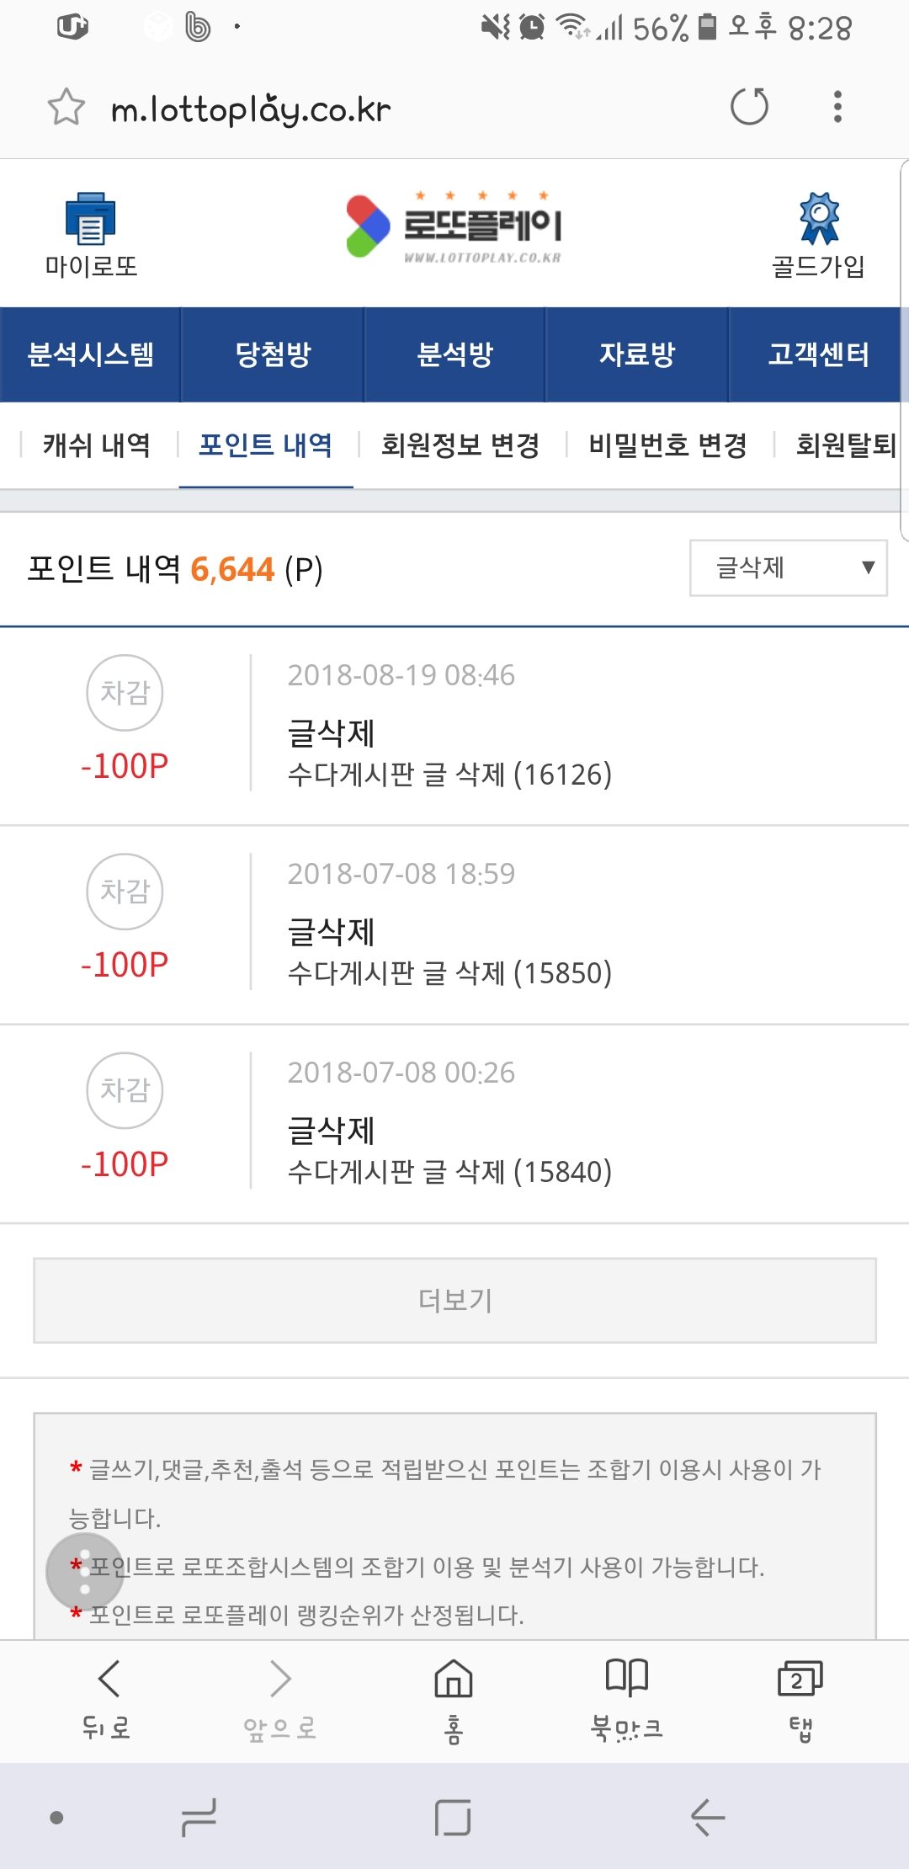Tap the floating gray dots button
The height and width of the screenshot is (1869, 909).
[x=84, y=1571]
